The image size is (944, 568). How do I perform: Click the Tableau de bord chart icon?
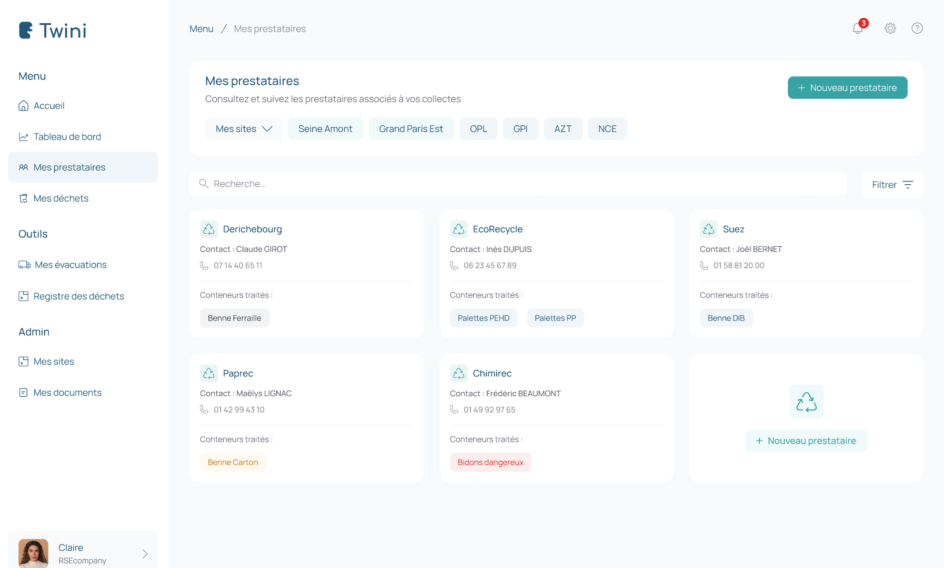click(23, 137)
